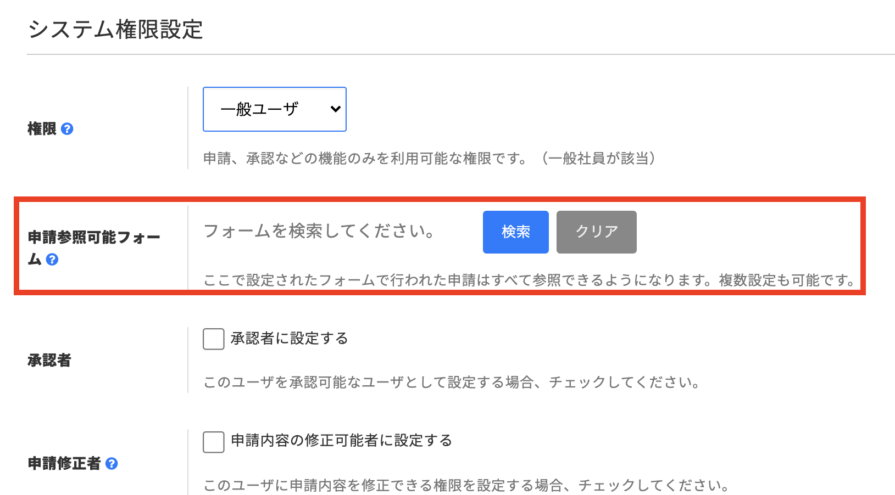Check the 申請内容の修正可能者に設定する box

pos(213,442)
